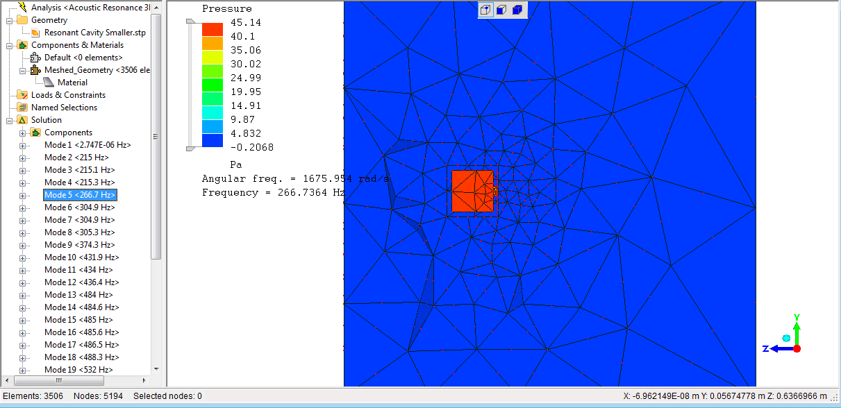
Task: Click the top legend range slider handle
Action: coord(190,22)
